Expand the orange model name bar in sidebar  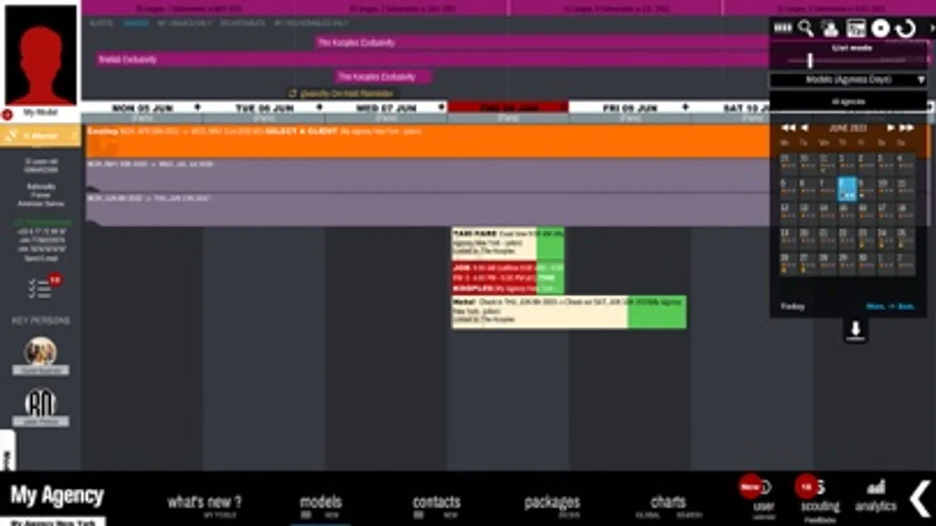pos(40,136)
